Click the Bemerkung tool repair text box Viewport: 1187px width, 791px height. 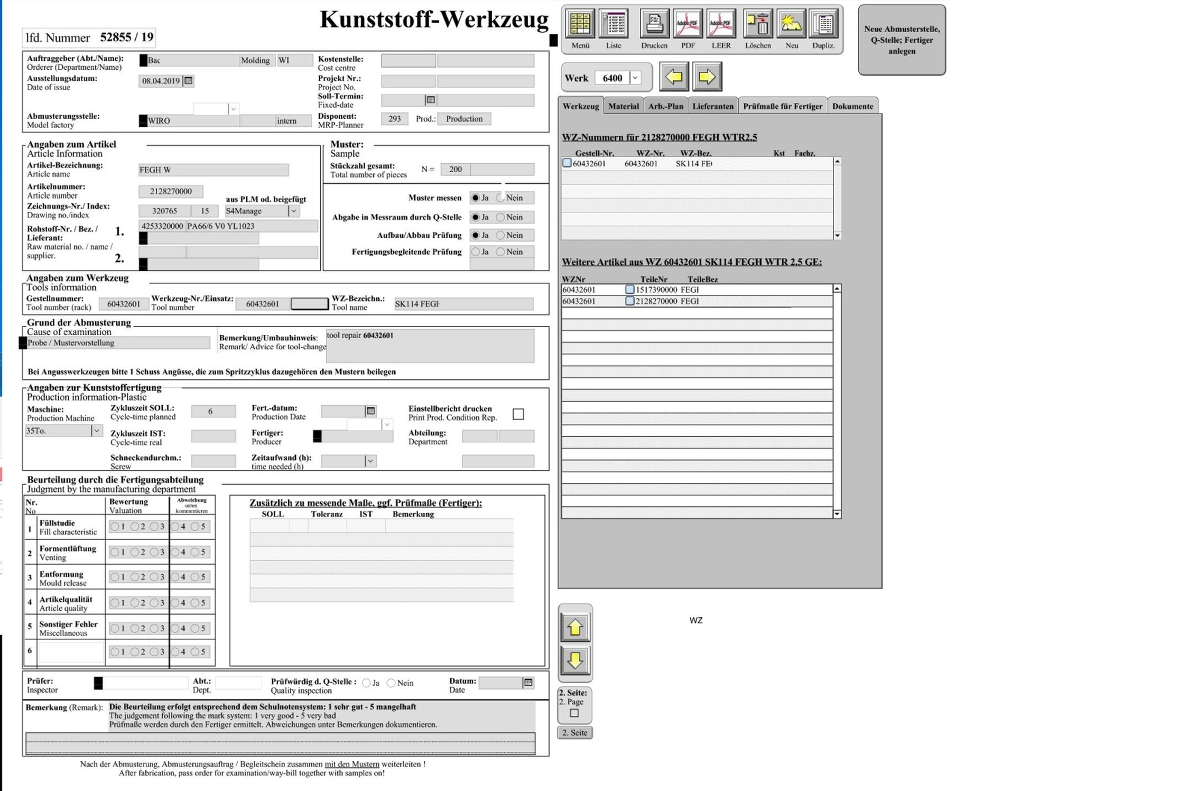430,346
